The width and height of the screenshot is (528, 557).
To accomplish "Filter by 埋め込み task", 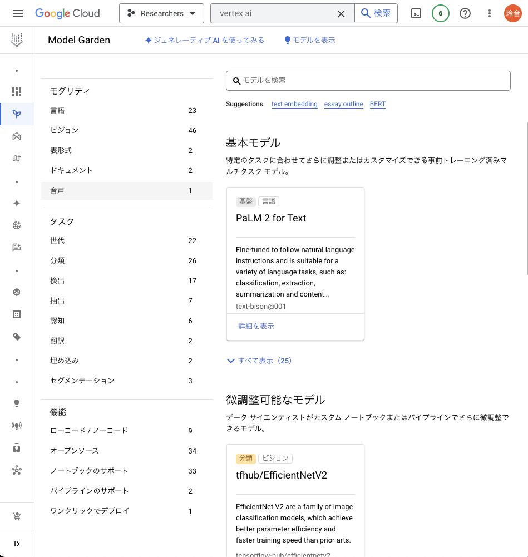I will [127, 361].
